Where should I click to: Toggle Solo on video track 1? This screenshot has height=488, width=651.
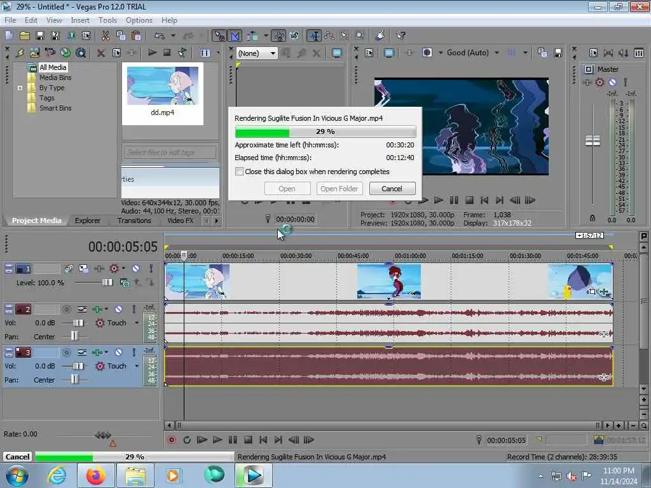(151, 269)
